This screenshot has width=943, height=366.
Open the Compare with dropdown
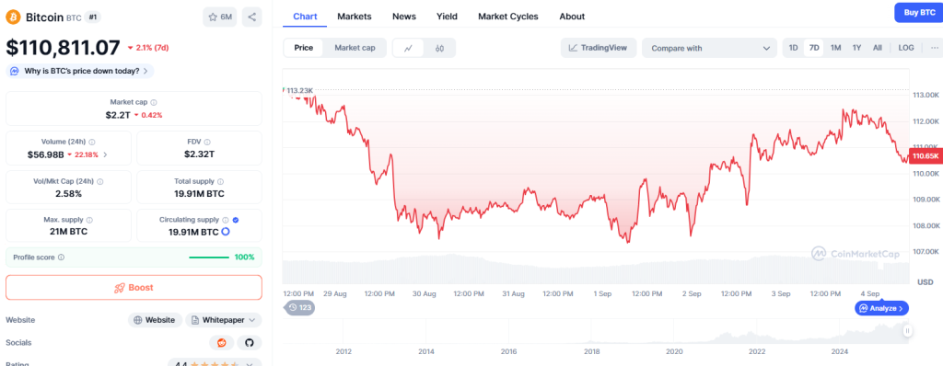coord(710,48)
